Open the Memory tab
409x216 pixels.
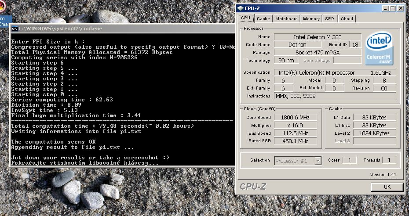tap(311, 19)
